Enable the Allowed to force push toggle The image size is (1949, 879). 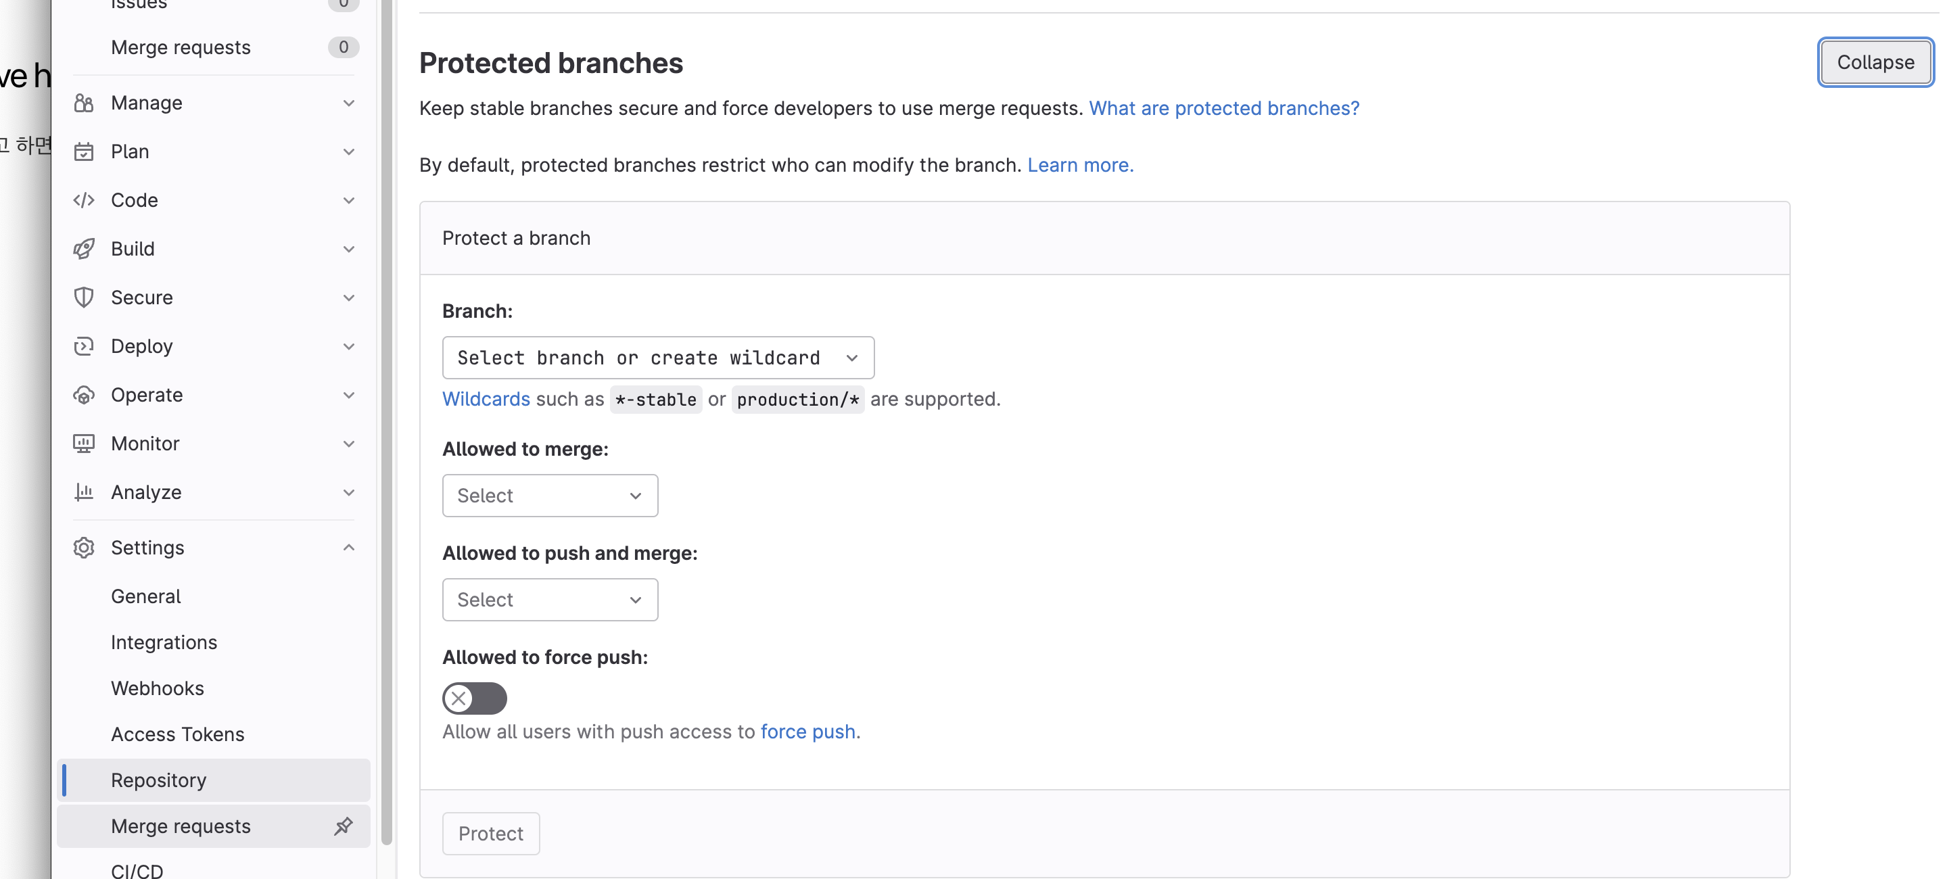tap(474, 698)
